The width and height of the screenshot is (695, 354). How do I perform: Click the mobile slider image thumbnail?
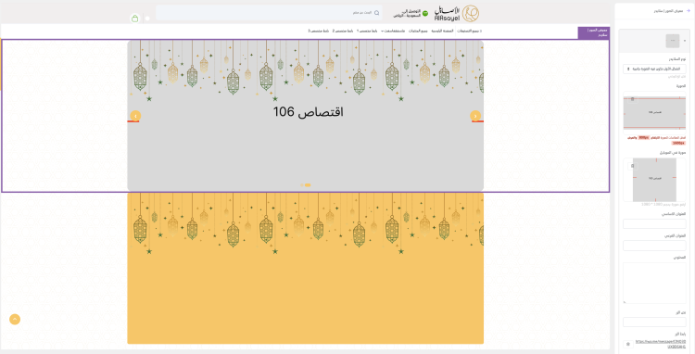pos(654,180)
